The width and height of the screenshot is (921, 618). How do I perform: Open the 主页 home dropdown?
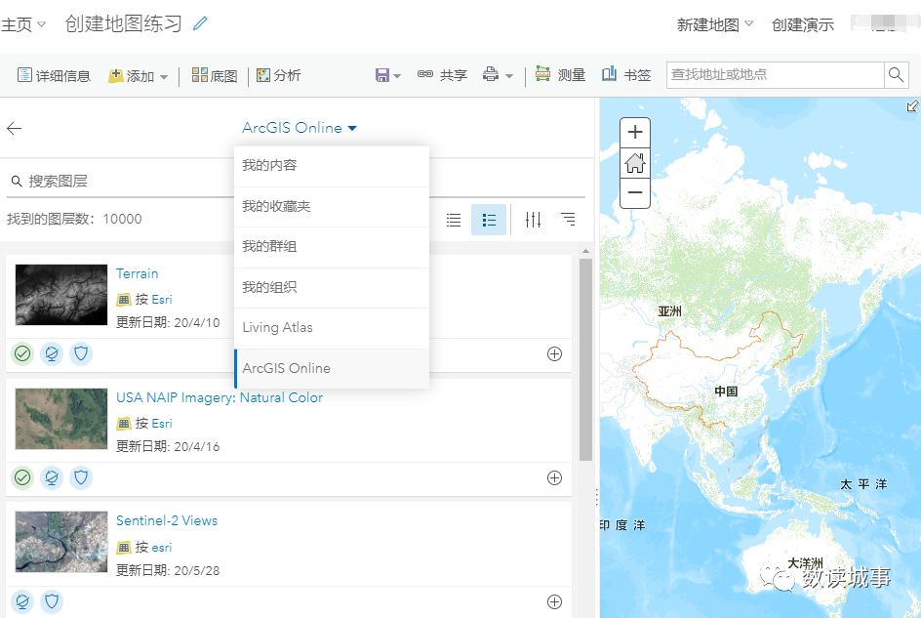(x=23, y=24)
